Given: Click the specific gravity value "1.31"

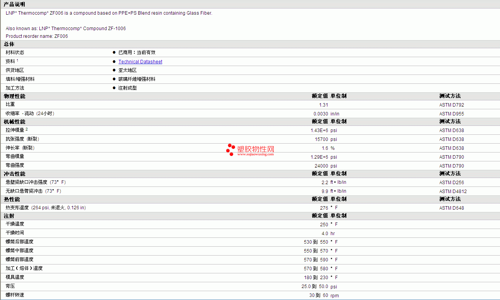Looking at the screenshot, I should [x=324, y=105].
